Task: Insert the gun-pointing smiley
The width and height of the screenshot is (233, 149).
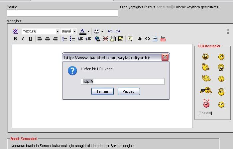Action: click(206, 90)
